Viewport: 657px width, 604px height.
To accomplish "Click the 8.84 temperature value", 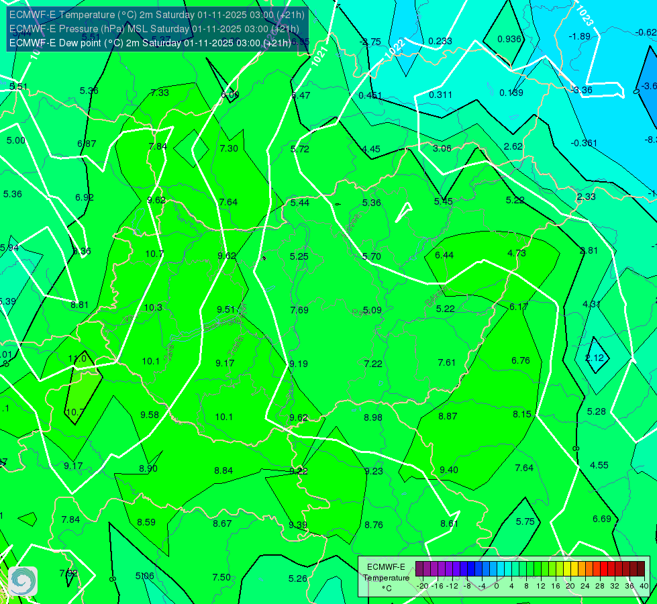I will pos(223,470).
